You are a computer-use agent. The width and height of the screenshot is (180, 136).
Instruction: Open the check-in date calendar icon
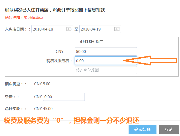[69, 29]
